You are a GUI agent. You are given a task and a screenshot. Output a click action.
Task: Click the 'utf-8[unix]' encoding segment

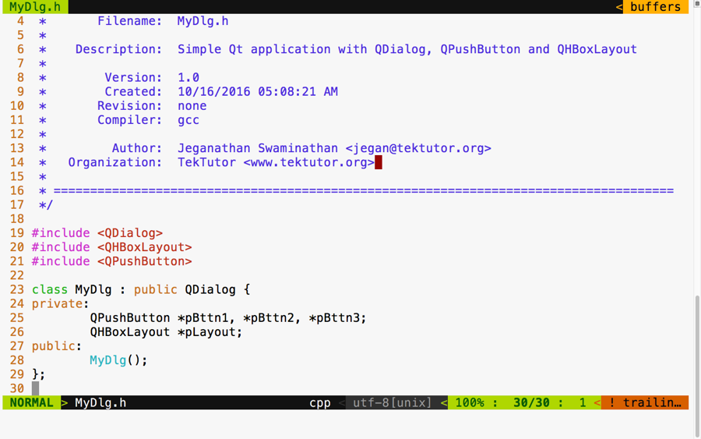(393, 402)
